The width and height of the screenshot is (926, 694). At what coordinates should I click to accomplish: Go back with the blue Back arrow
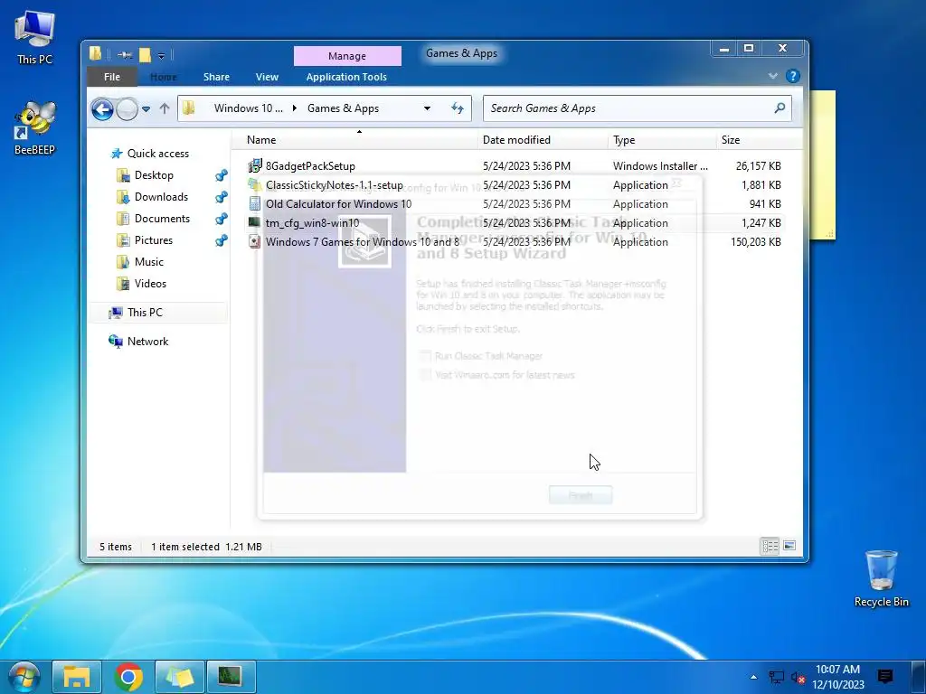(x=102, y=109)
